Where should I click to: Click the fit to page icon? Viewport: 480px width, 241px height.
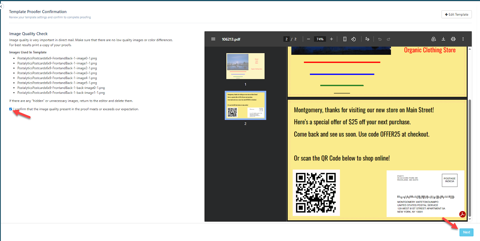[345, 39]
